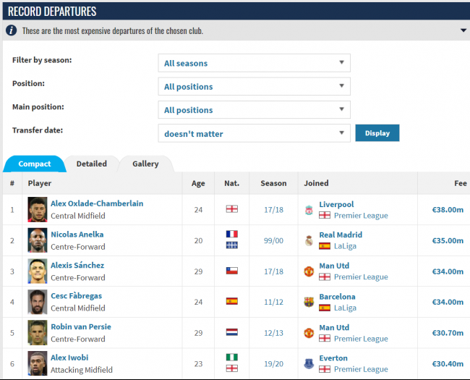This screenshot has width=470, height=380.
Task: Sort by Nat. column header
Action: tap(231, 183)
